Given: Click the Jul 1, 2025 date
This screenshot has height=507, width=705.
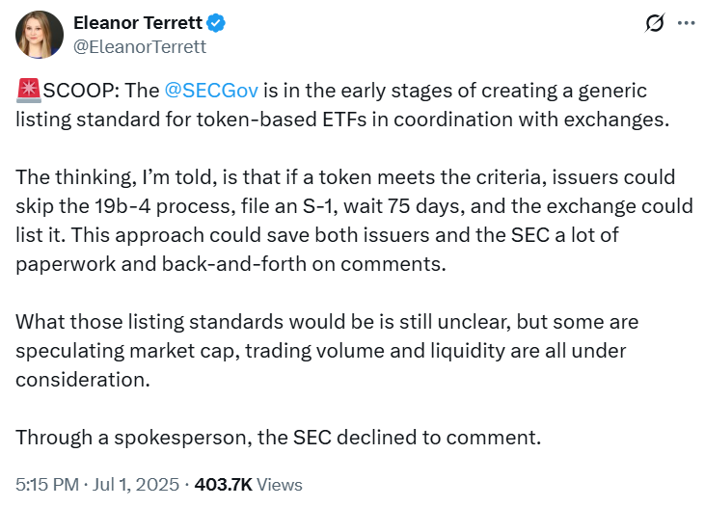Looking at the screenshot, I should pos(136,485).
